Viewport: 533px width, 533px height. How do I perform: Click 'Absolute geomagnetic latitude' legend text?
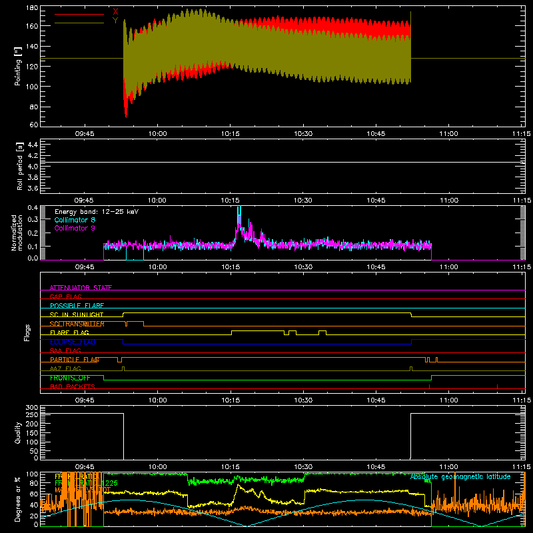(x=460, y=476)
